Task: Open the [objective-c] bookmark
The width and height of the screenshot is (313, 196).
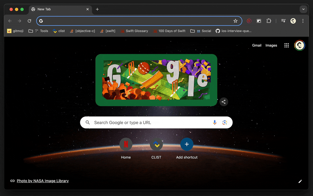Action: tap(82, 31)
